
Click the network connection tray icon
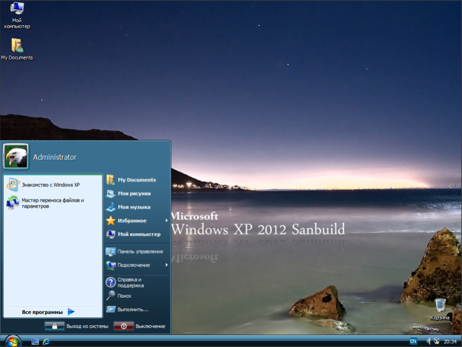(437, 342)
